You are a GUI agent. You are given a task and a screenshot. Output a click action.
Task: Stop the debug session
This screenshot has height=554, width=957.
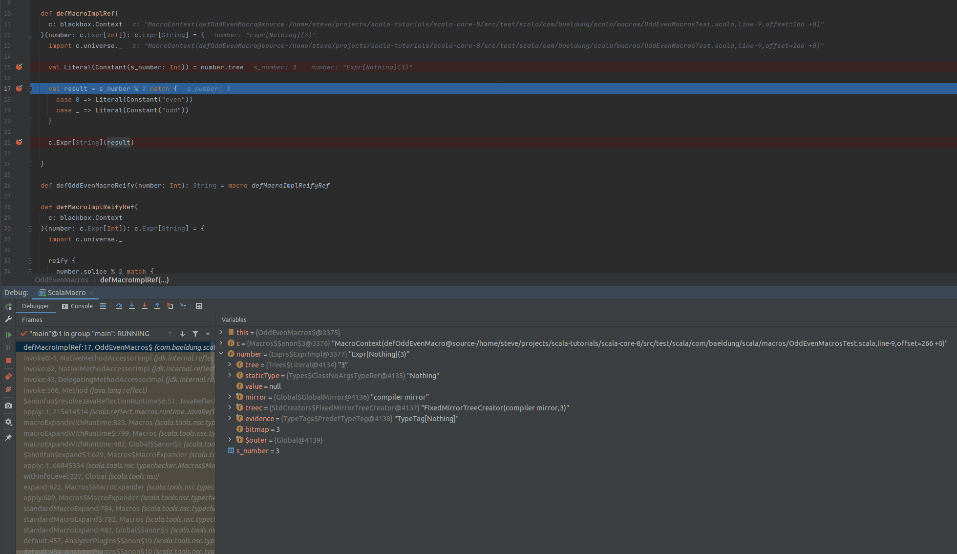click(8, 361)
